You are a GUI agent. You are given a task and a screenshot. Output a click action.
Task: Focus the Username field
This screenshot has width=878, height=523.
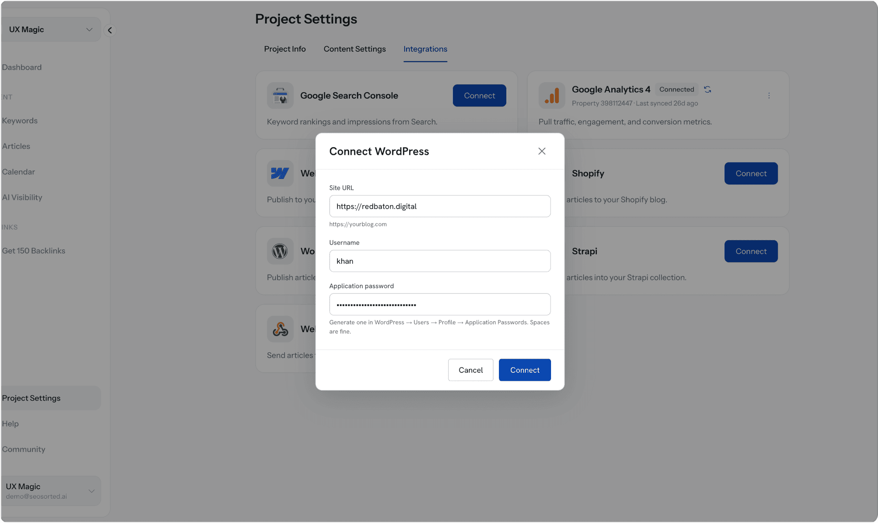(x=440, y=261)
